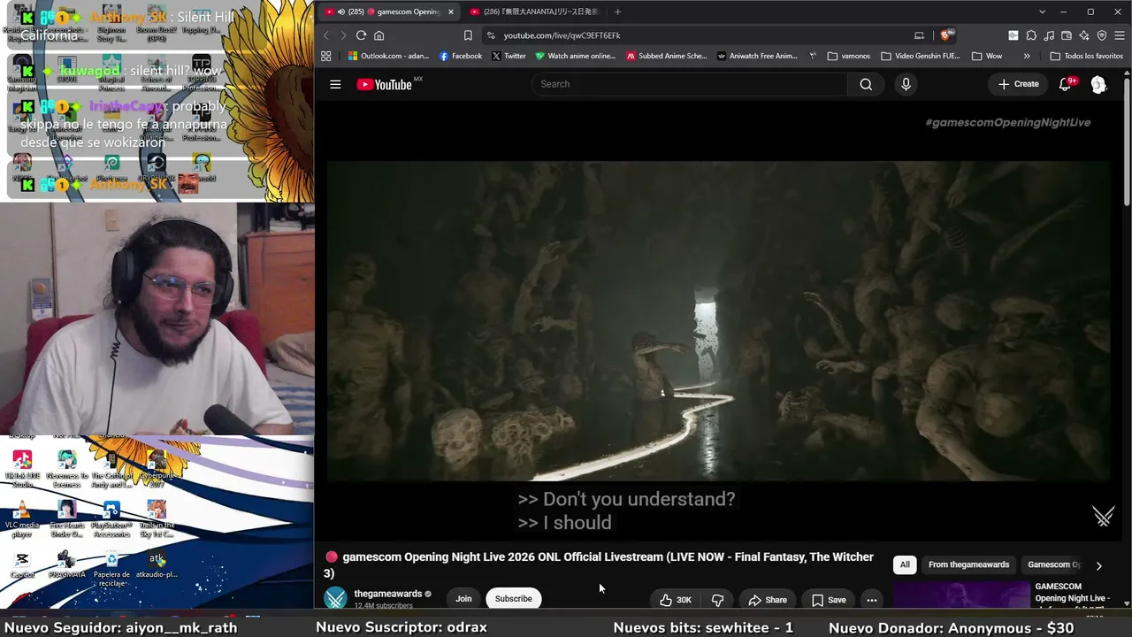Viewport: 1132px width, 637px height.
Task: Save the video to a playlist
Action: click(829, 600)
